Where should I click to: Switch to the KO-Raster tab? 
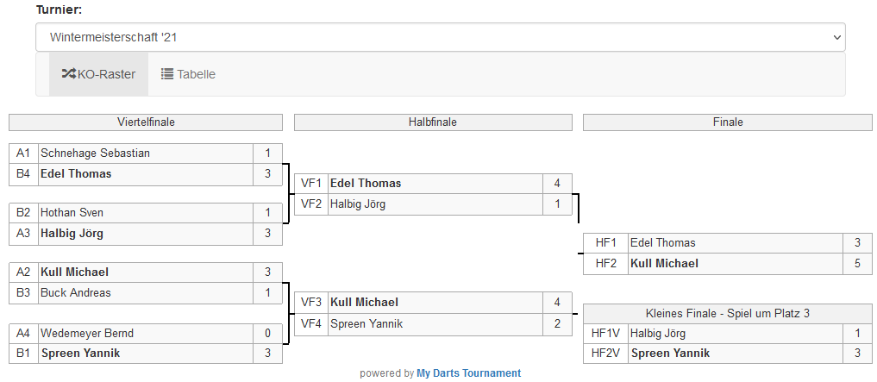pos(98,74)
